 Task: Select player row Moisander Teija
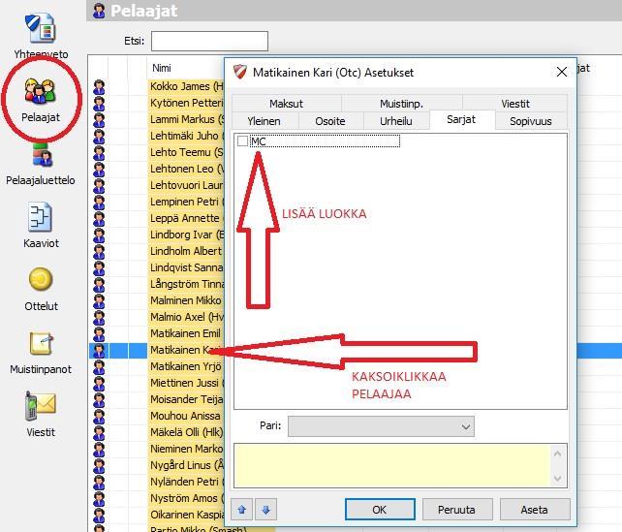(x=157, y=399)
